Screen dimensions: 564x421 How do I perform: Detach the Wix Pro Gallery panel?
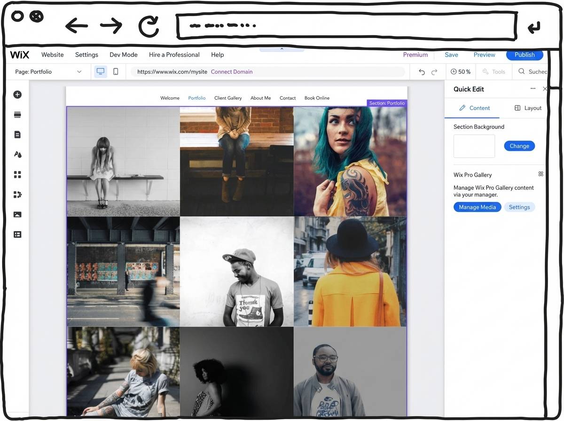(x=540, y=174)
